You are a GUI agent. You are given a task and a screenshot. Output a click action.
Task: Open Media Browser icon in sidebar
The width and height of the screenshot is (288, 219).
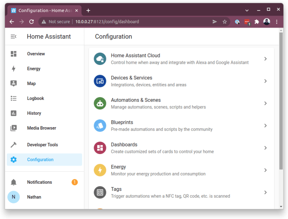(x=14, y=128)
